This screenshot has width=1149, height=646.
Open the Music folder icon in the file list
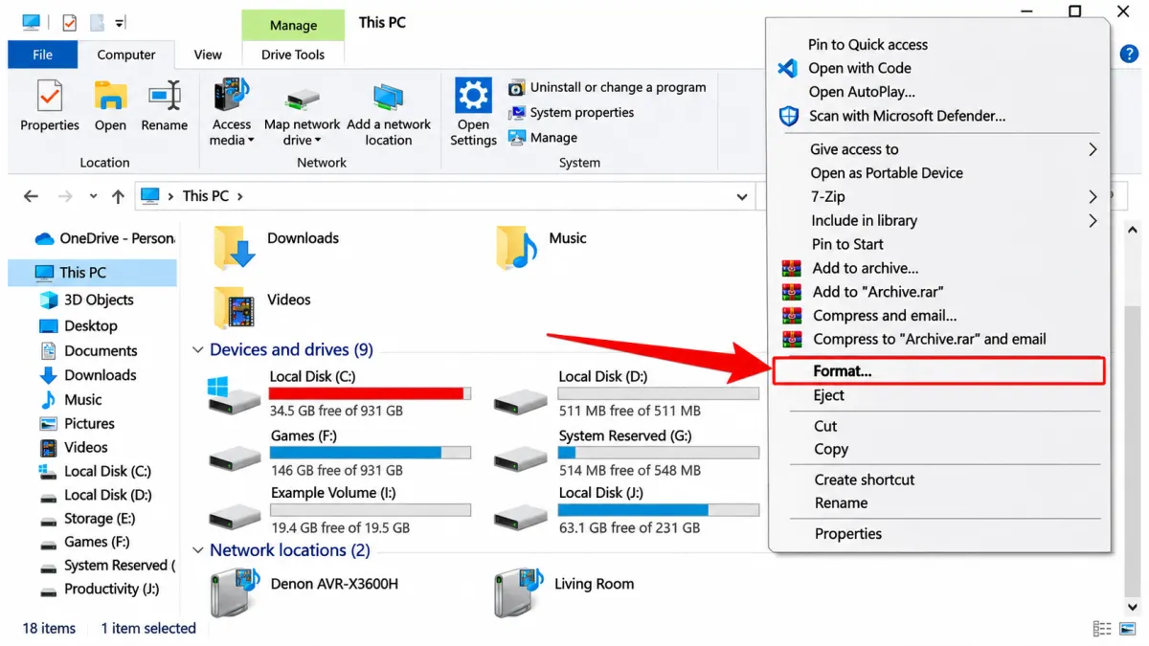pos(517,247)
